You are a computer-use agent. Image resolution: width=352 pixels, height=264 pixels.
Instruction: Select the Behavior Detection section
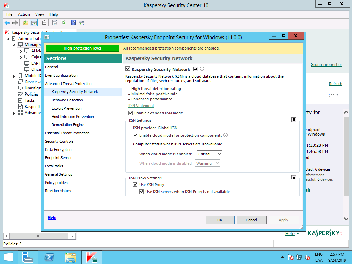coord(83,100)
